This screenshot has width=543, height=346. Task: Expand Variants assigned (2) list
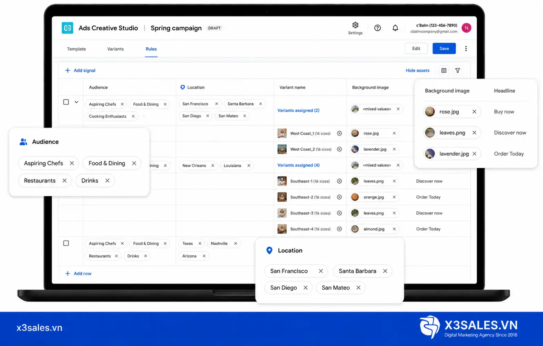tap(298, 110)
